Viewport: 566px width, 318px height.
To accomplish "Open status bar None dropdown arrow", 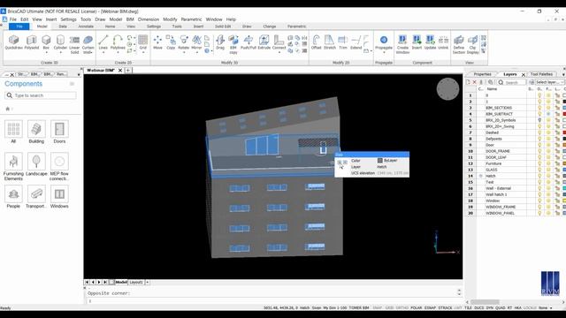I will [551, 308].
